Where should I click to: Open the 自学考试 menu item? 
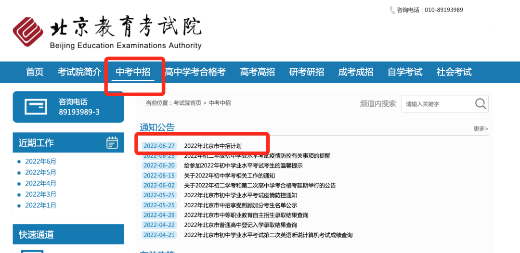404,72
